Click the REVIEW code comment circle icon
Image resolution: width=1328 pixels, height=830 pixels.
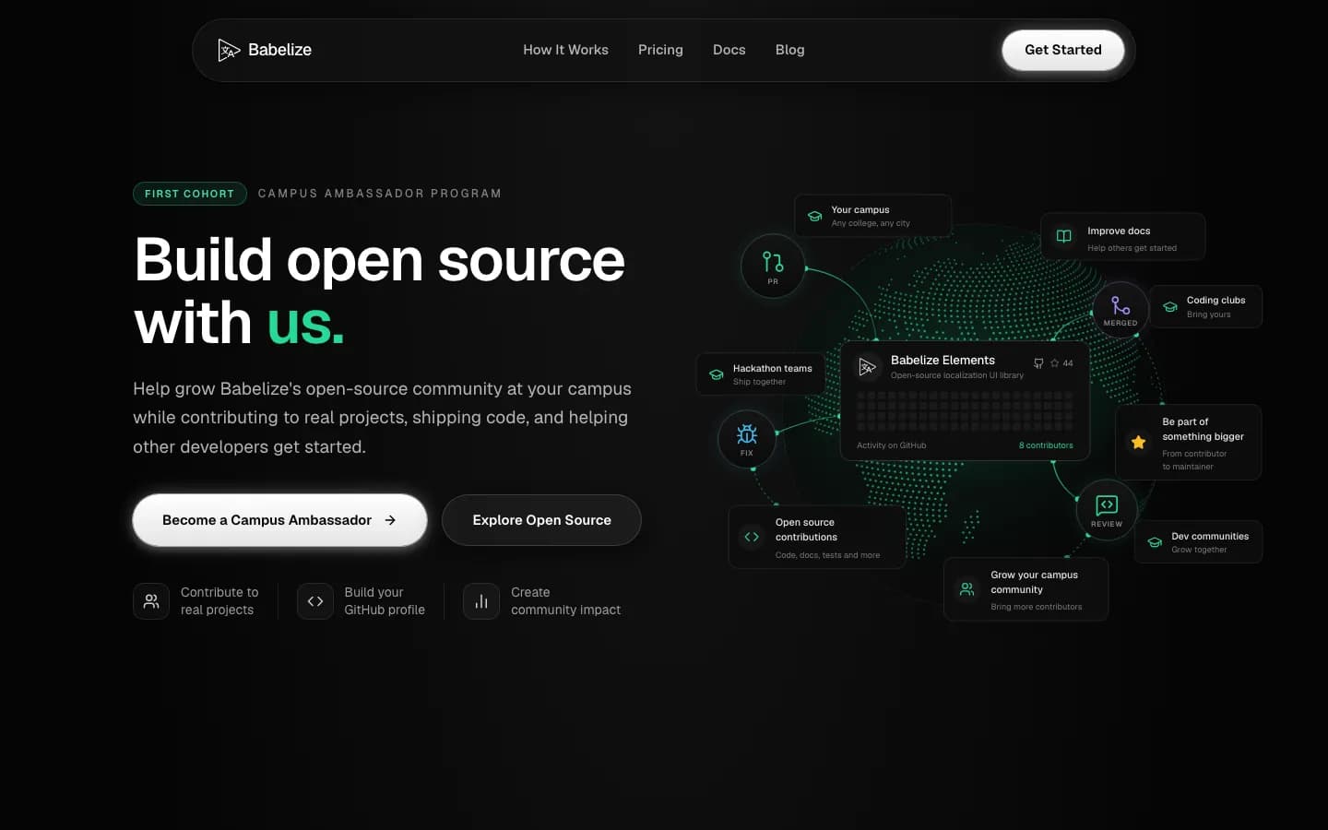pos(1107,510)
